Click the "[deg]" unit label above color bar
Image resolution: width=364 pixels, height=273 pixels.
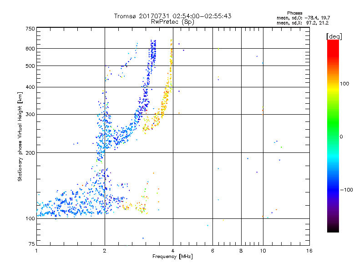tap(334, 36)
